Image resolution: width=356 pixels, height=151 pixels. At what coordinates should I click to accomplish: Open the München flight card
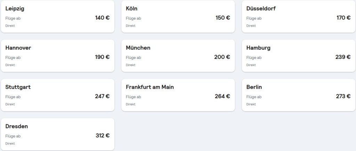click(178, 56)
